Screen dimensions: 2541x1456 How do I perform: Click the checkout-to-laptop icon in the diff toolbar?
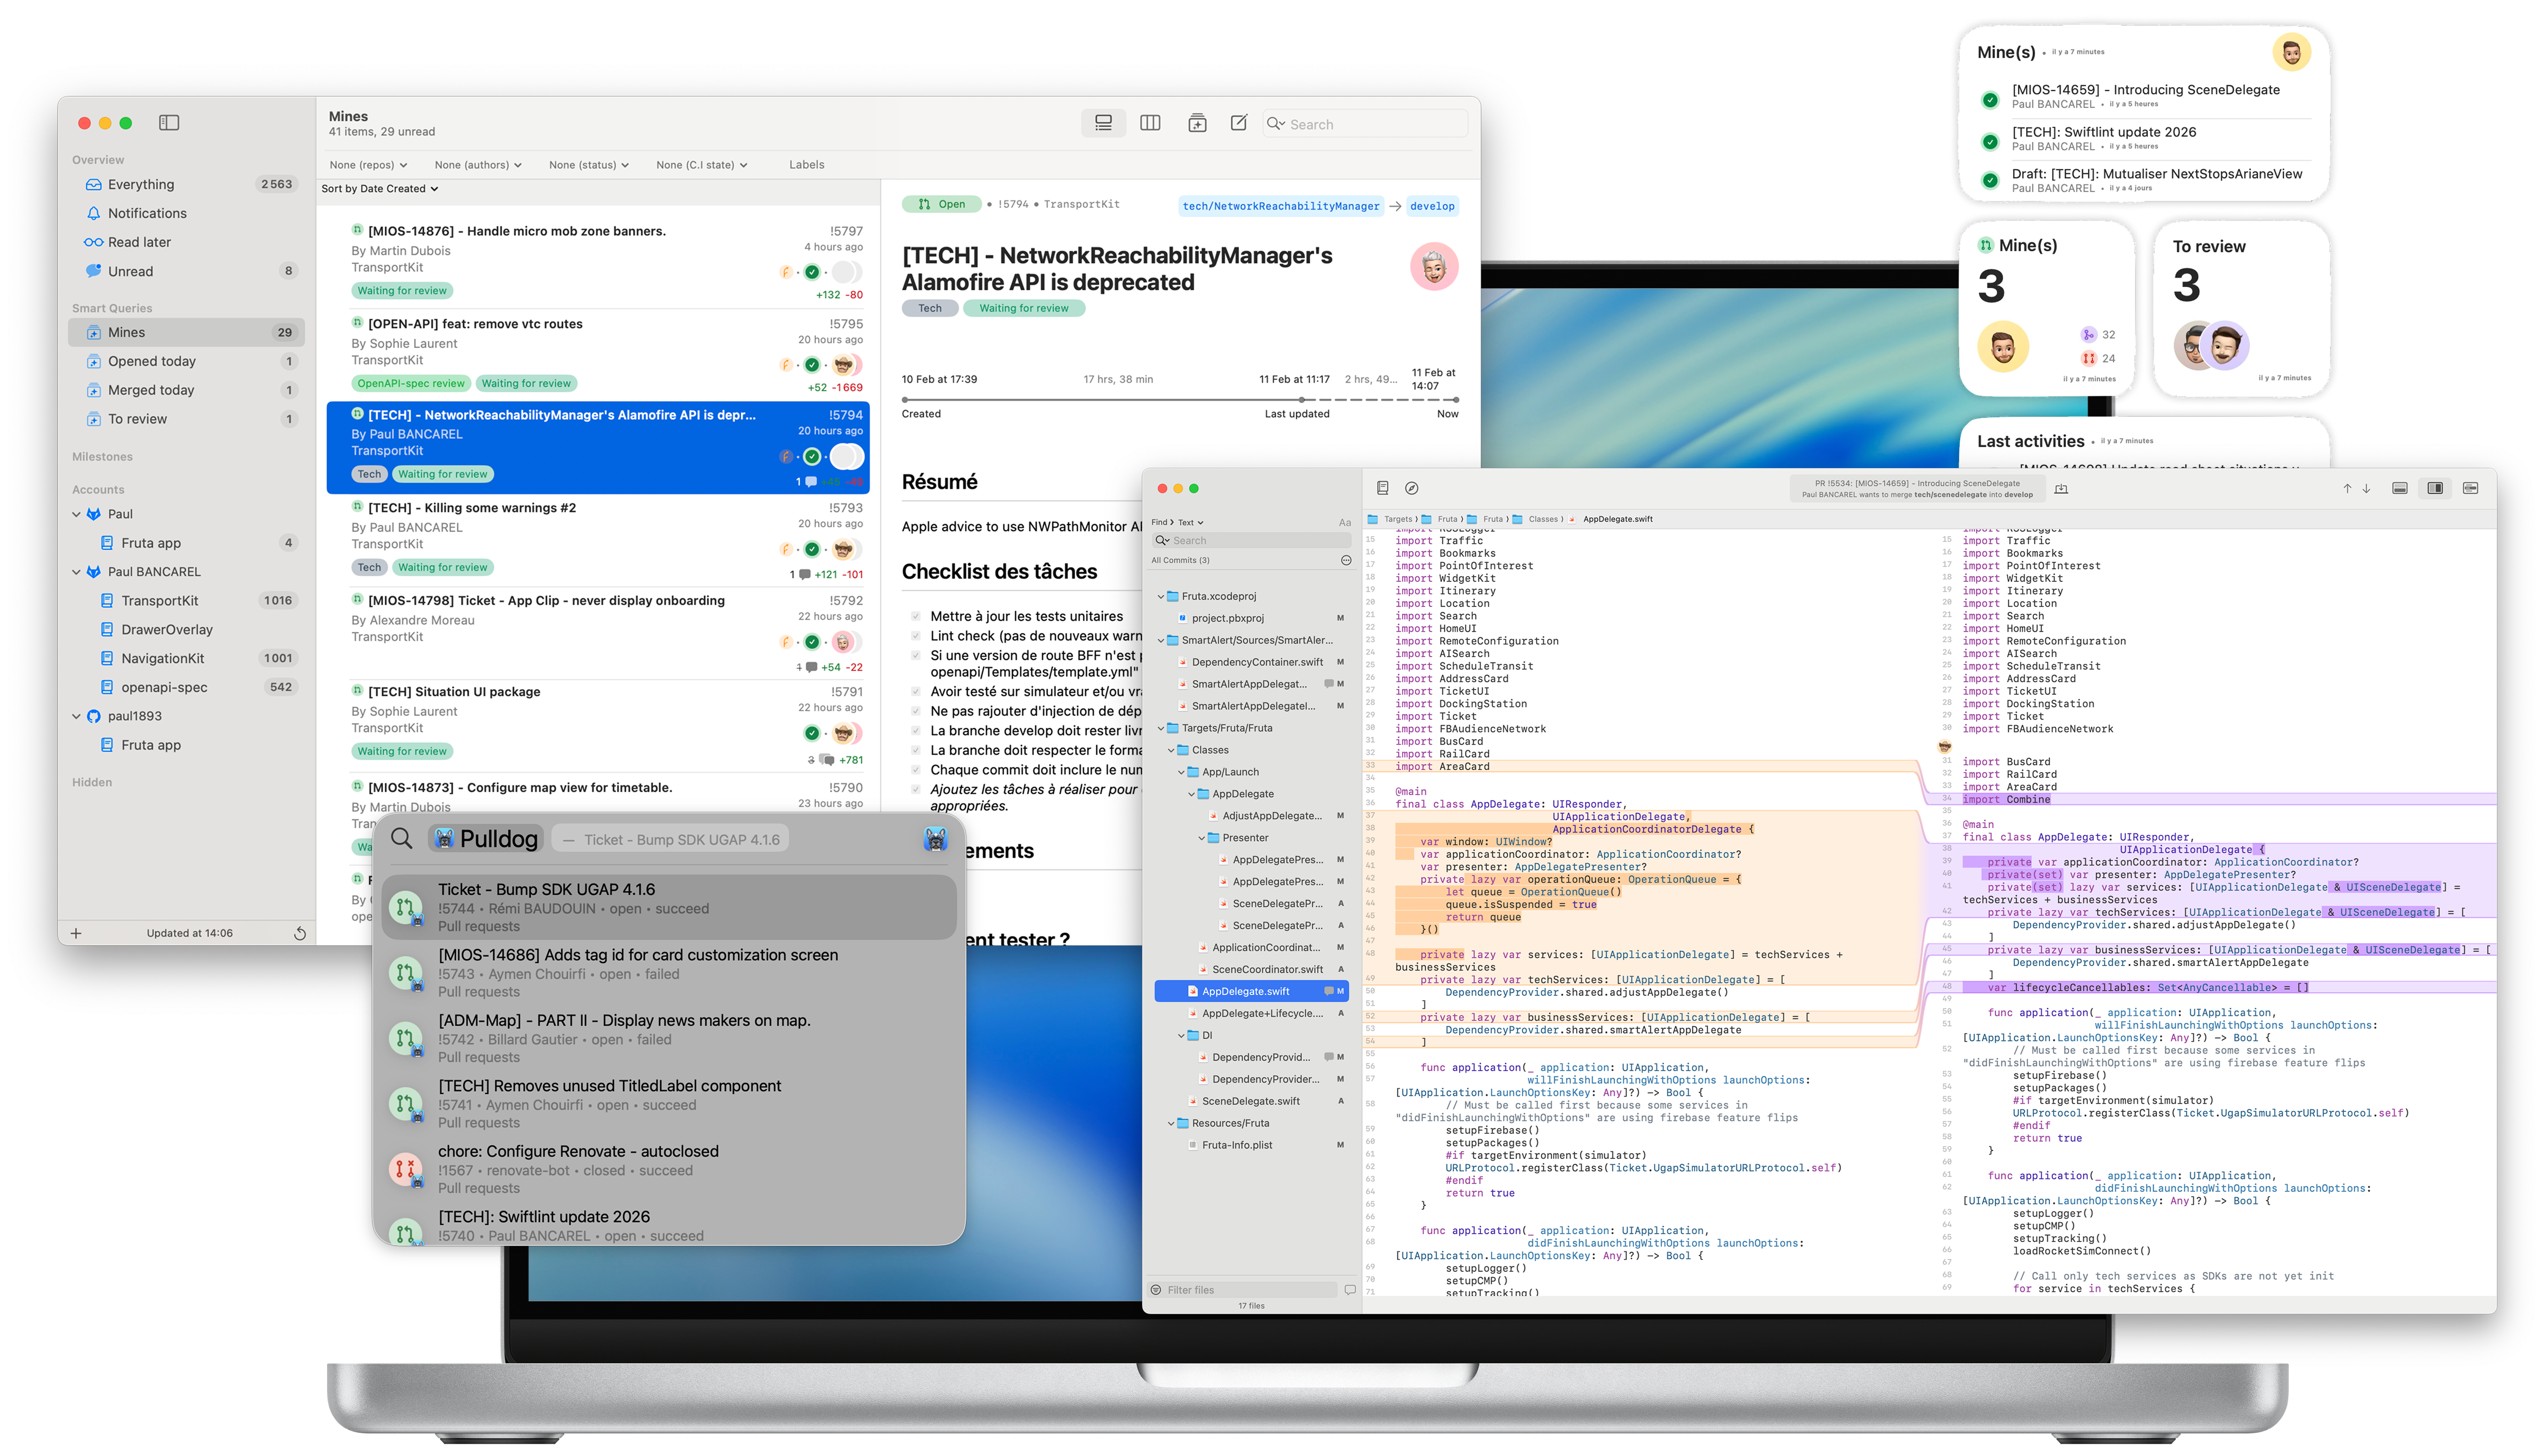2061,489
